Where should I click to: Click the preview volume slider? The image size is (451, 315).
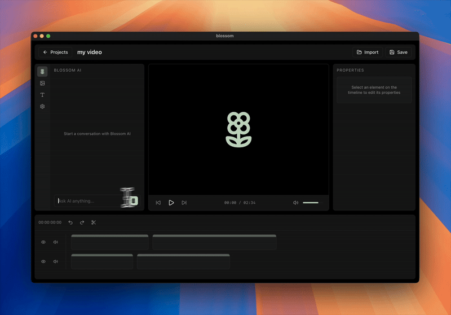[x=311, y=203]
